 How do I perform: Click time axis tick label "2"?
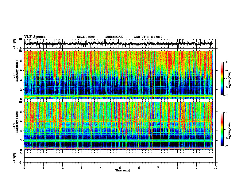pyautogui.click(x=63, y=168)
